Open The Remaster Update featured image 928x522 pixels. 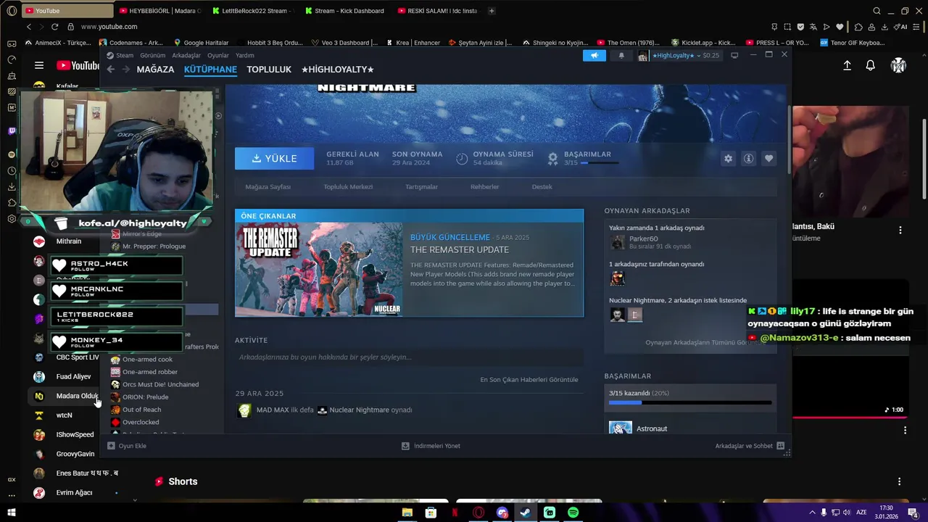(x=319, y=270)
